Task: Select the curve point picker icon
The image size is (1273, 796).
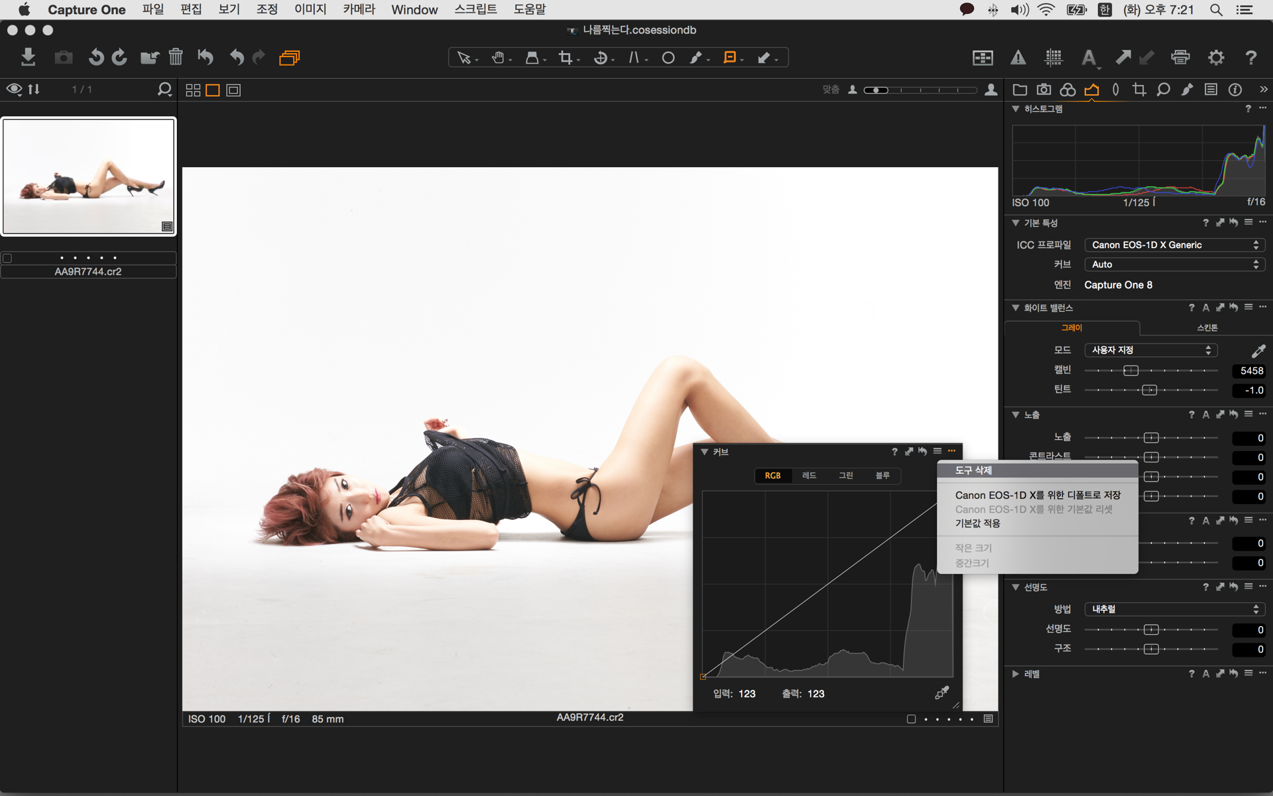Action: coord(941,693)
